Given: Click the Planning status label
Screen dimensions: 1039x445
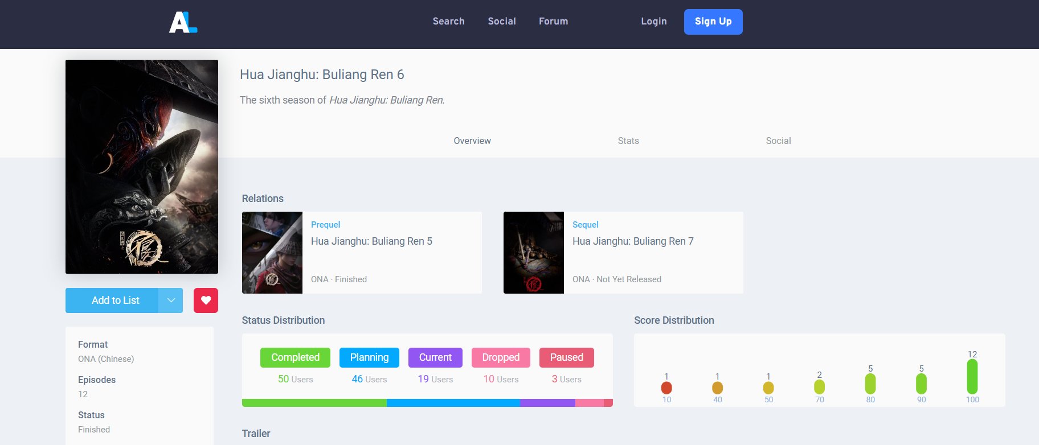Looking at the screenshot, I should point(369,357).
